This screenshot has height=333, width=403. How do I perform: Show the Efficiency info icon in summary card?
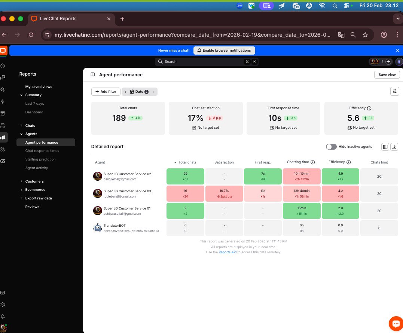pos(369,109)
